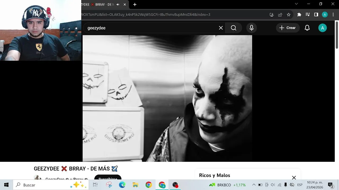Open the first Chrome taskbar icon

[x=149, y=185]
